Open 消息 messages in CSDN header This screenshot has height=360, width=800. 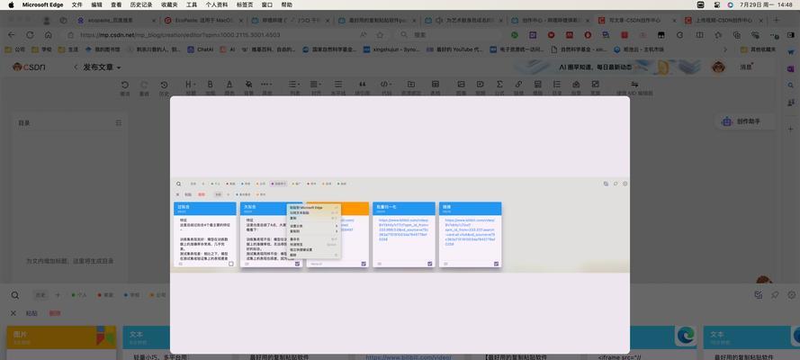746,67
